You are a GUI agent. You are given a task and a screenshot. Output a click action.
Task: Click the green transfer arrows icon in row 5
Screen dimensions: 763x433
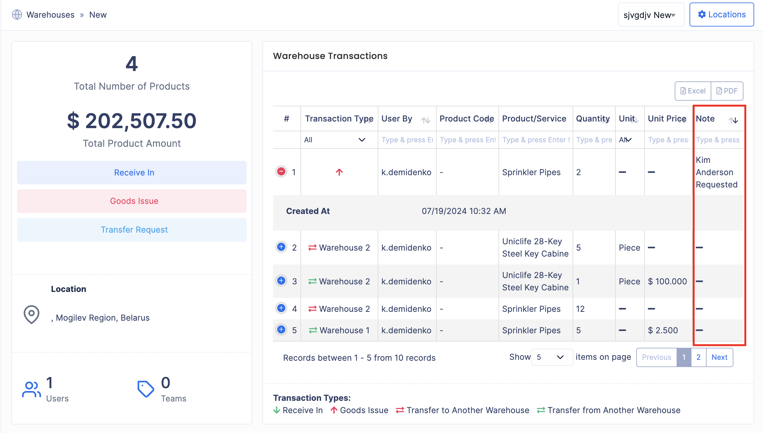coord(313,330)
